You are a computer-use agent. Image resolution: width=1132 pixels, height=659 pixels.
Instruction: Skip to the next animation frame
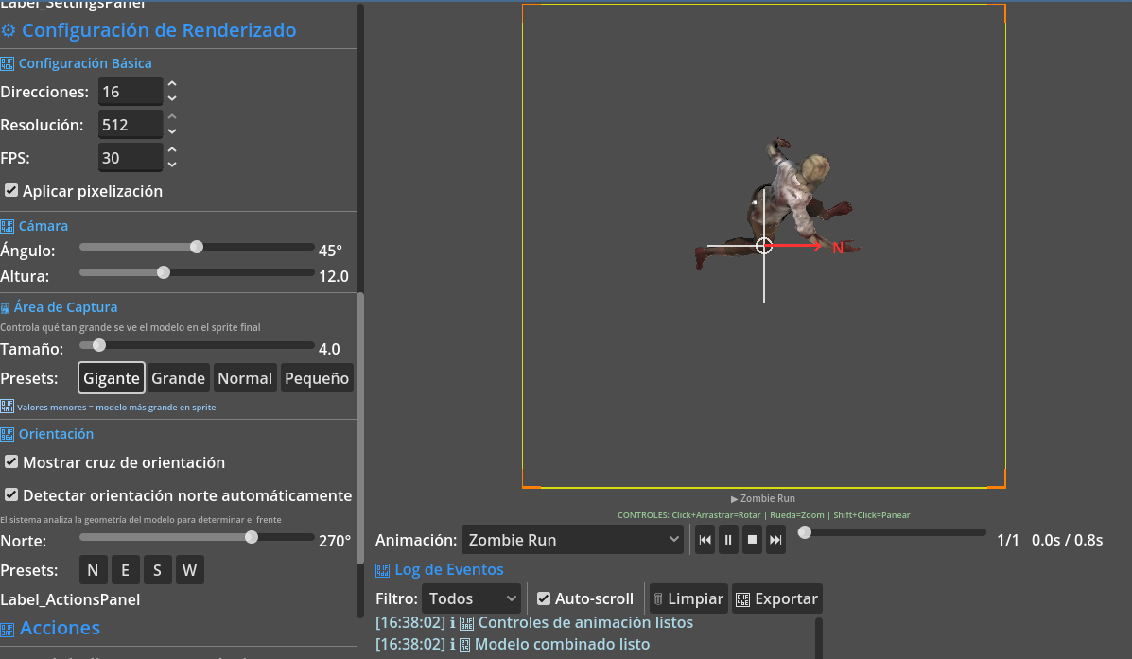775,540
